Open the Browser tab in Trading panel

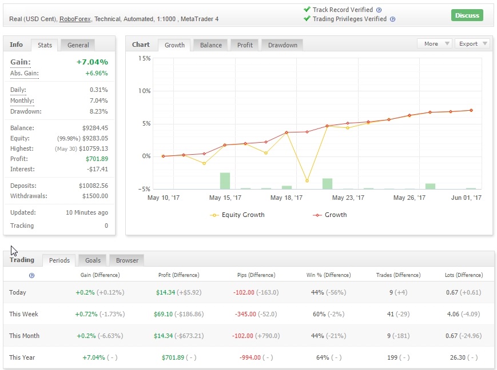[x=127, y=260]
